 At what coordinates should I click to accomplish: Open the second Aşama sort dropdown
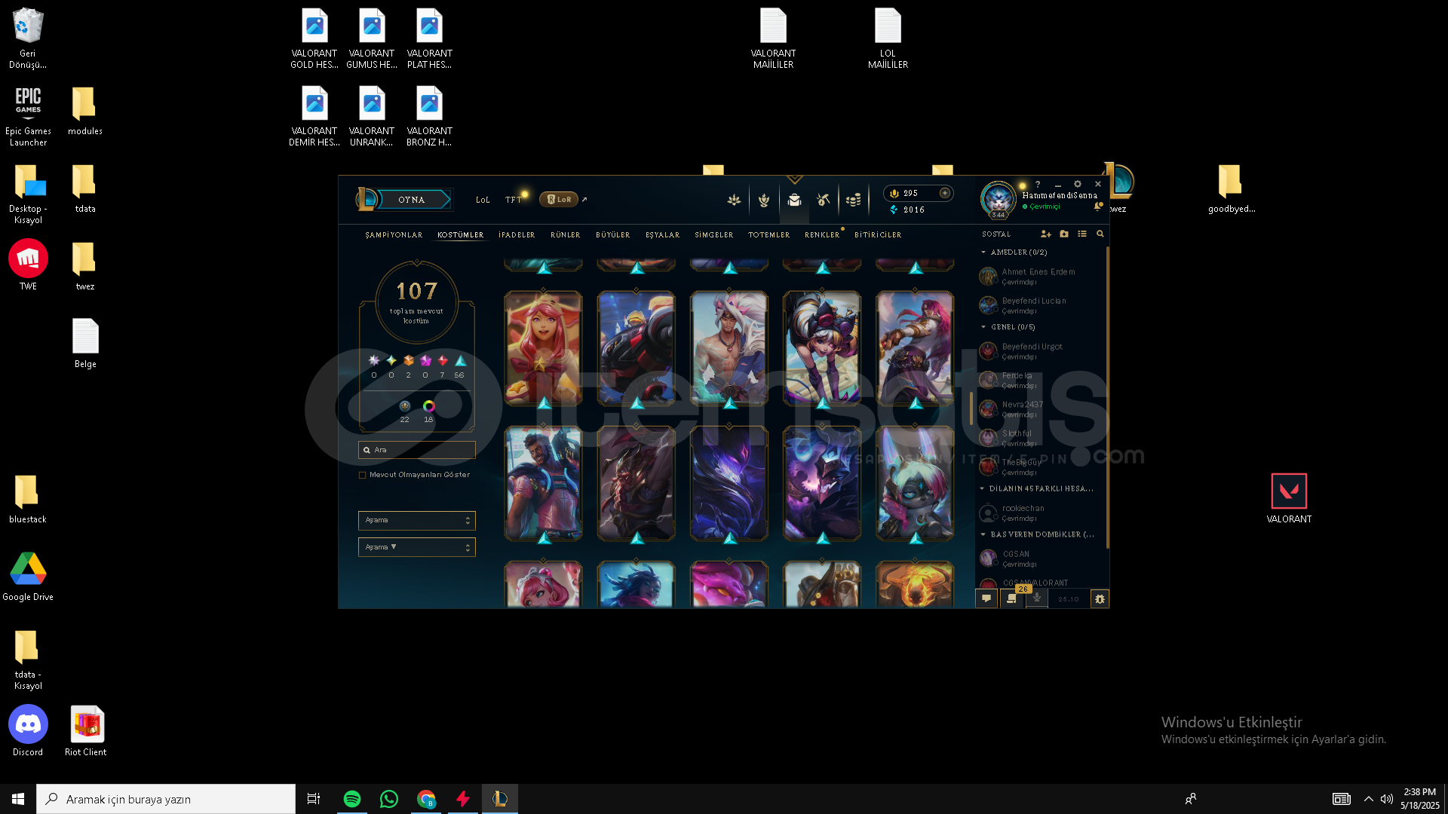pos(416,547)
